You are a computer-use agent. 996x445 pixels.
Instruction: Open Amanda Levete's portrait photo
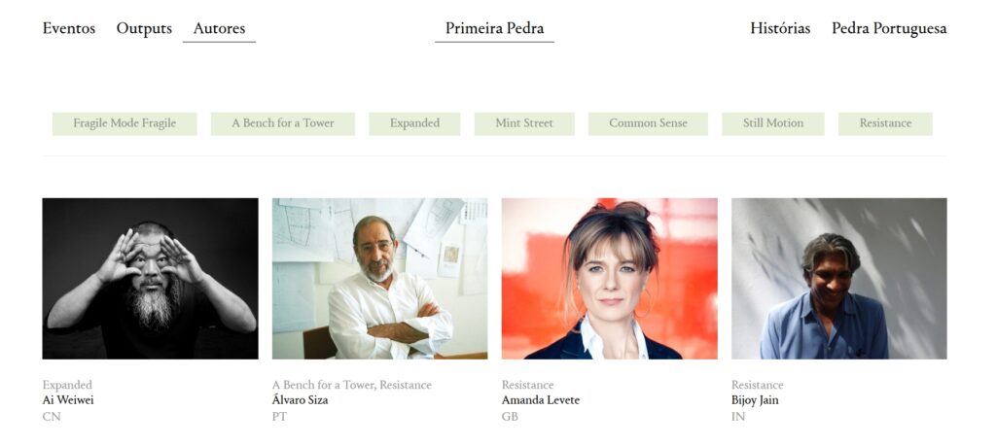tap(610, 279)
